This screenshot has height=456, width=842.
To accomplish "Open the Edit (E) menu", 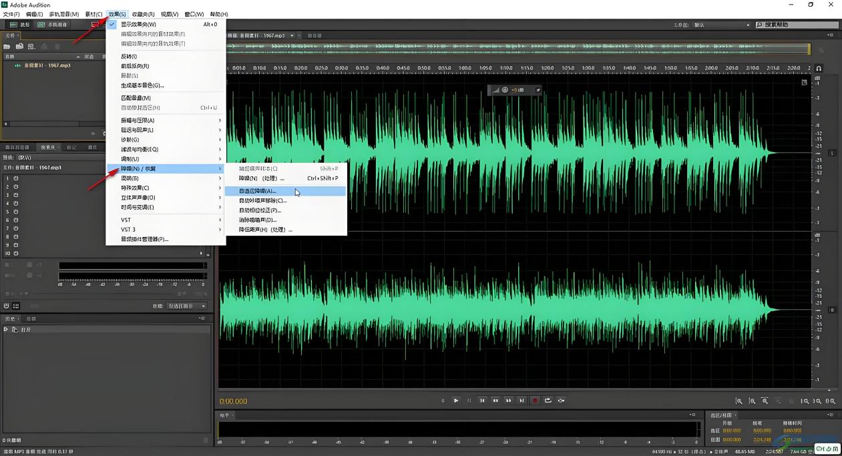I will (x=34, y=14).
